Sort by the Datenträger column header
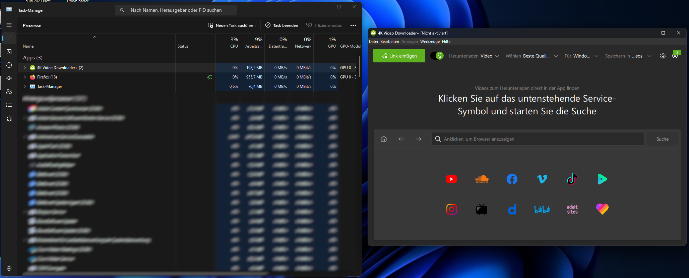Viewport: 689px width, 278px height. click(x=277, y=43)
